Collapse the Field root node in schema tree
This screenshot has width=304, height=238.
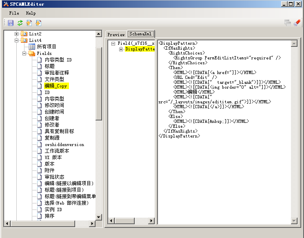113,43
